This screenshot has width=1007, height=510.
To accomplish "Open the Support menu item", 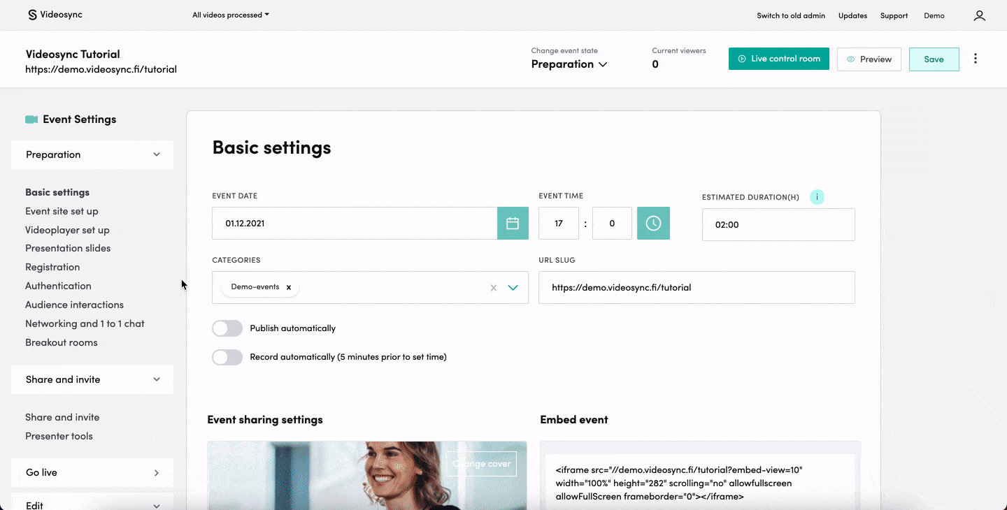I will point(894,15).
